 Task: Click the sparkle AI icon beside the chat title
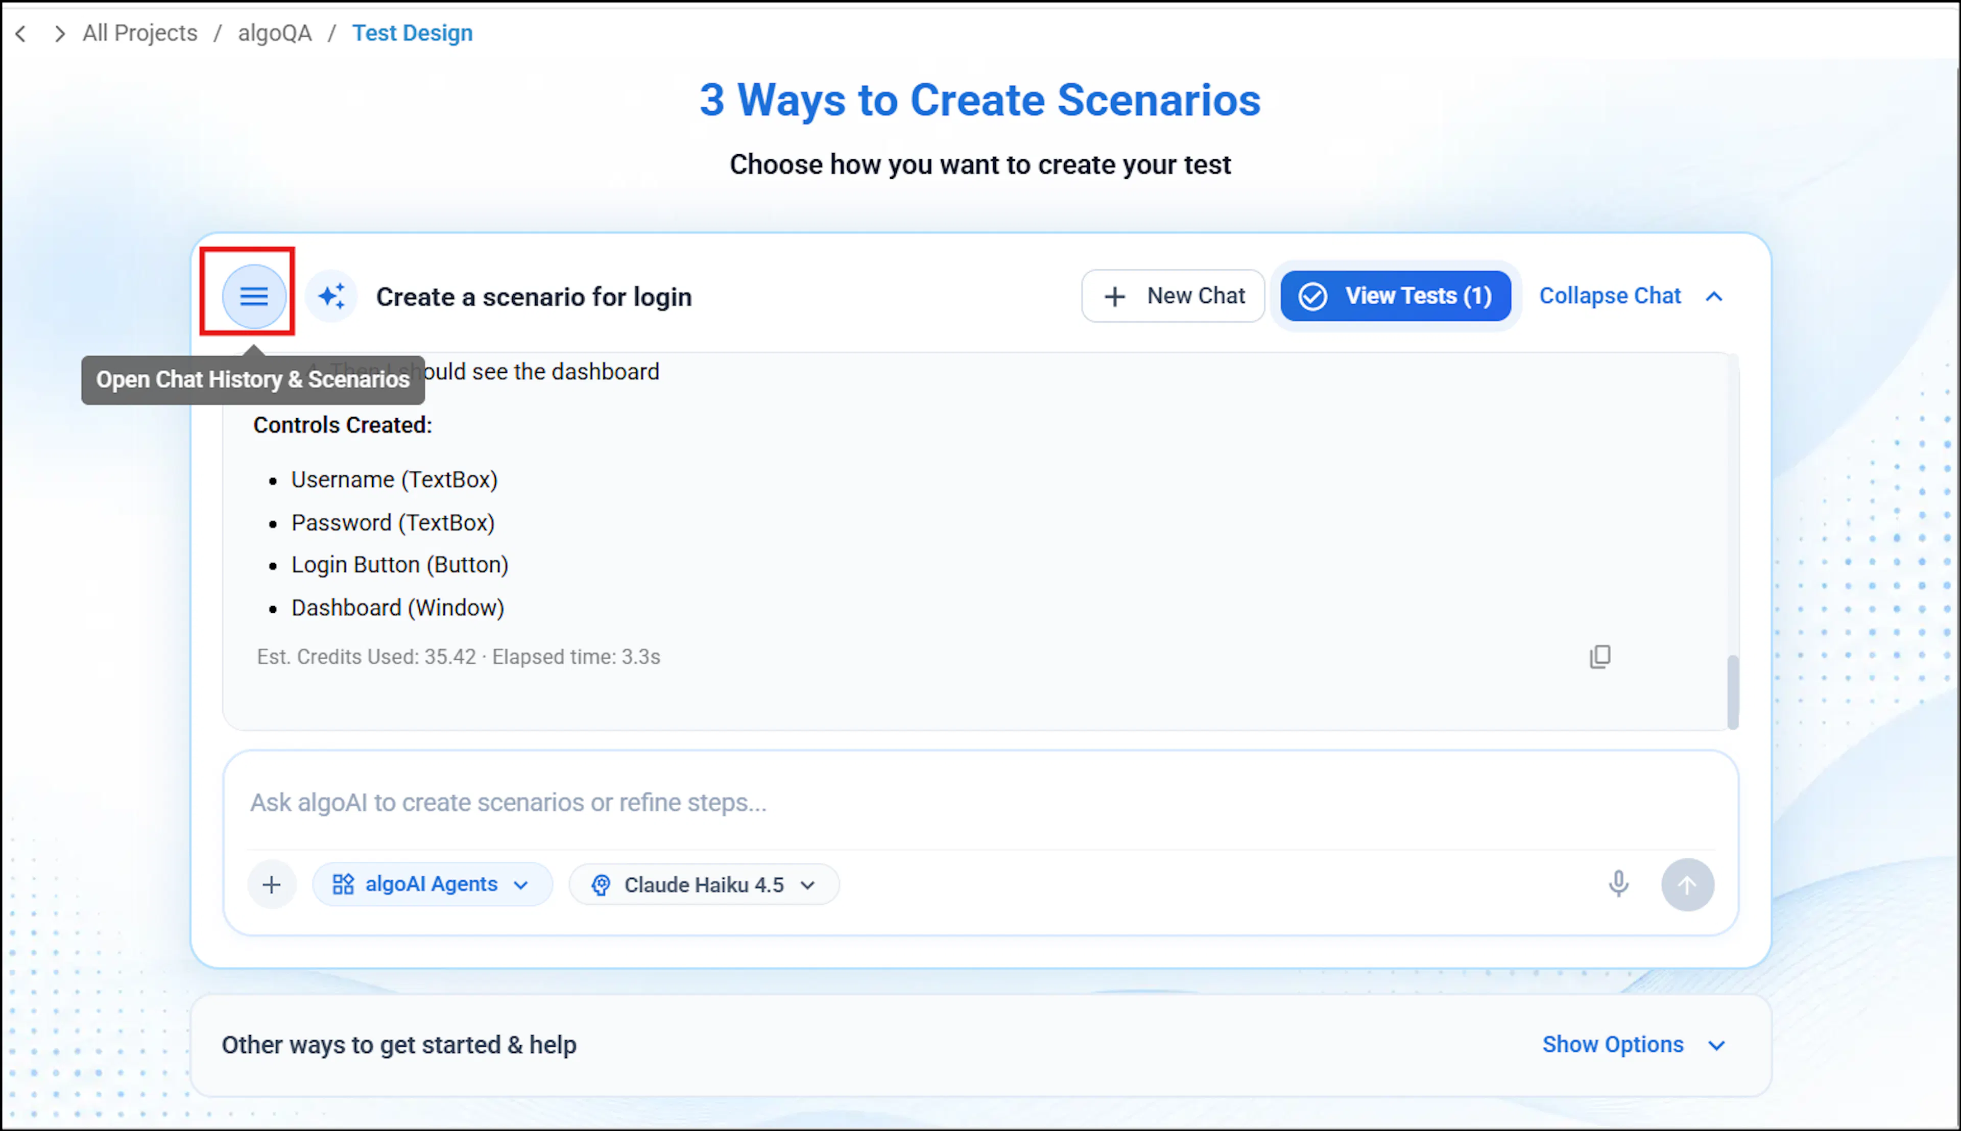click(331, 296)
